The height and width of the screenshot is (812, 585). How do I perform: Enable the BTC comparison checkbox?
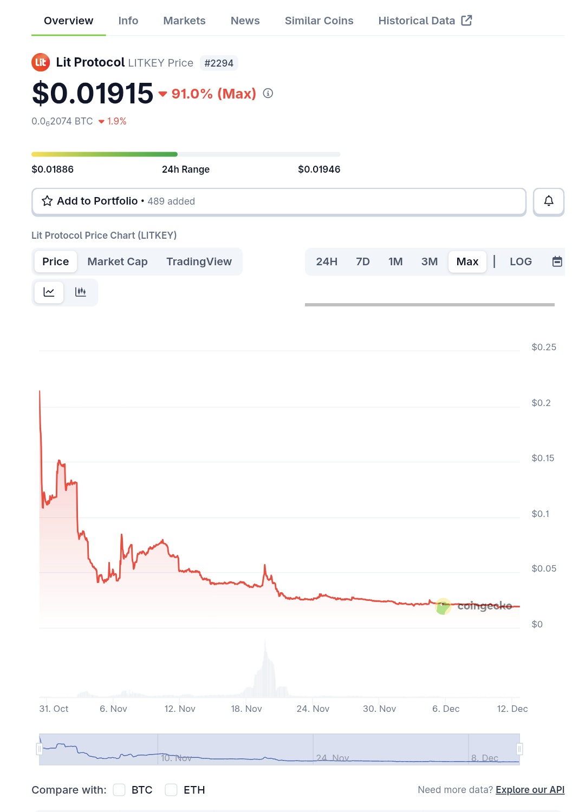tap(119, 790)
